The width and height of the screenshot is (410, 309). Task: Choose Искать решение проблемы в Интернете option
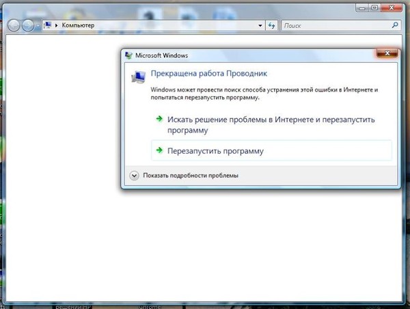click(x=271, y=125)
